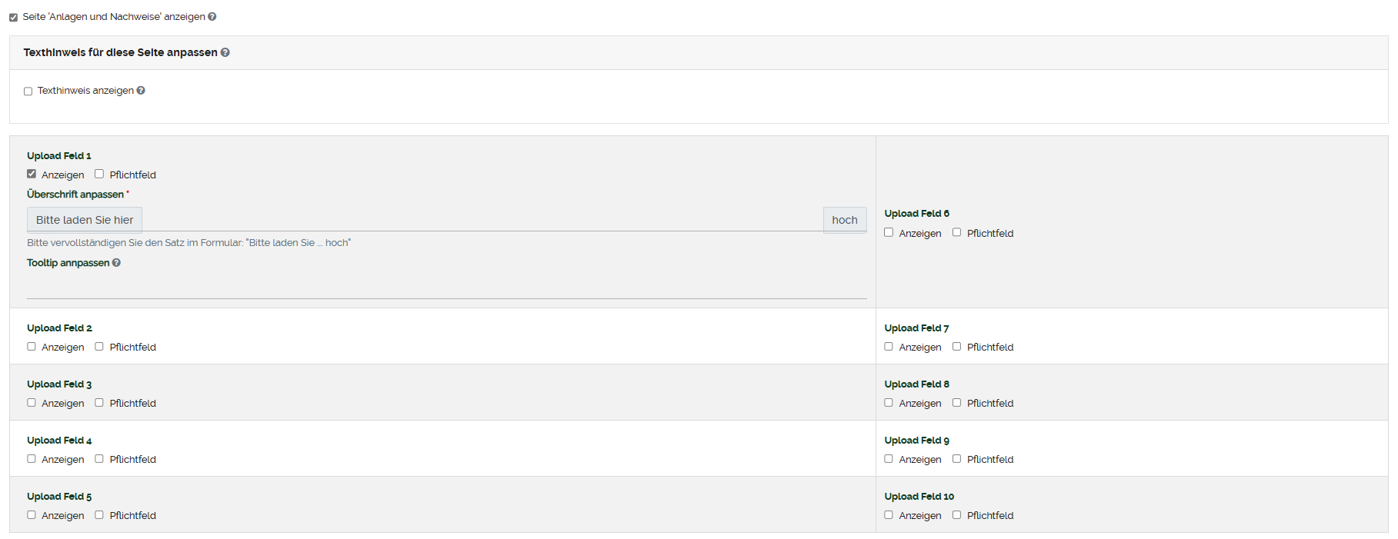The width and height of the screenshot is (1398, 539).
Task: Tick Pflichtfeld for Upload Feld 5
Action: click(x=99, y=515)
